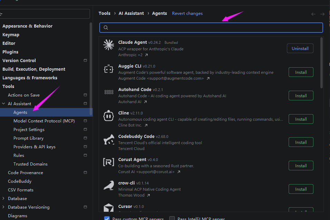This screenshot has height=220, width=330.
Task: Click project-level icon beside Version Control
Action: click(x=85, y=60)
